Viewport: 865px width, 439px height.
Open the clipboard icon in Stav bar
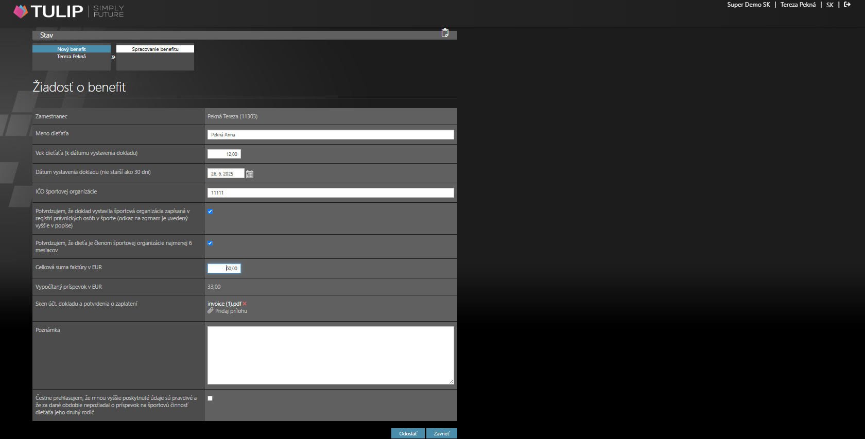[445, 33]
